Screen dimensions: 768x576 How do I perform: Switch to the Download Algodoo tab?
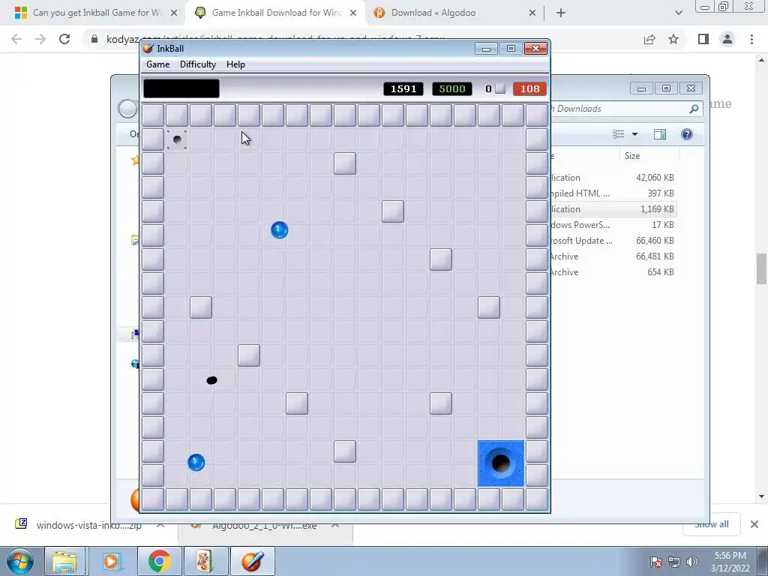433,13
